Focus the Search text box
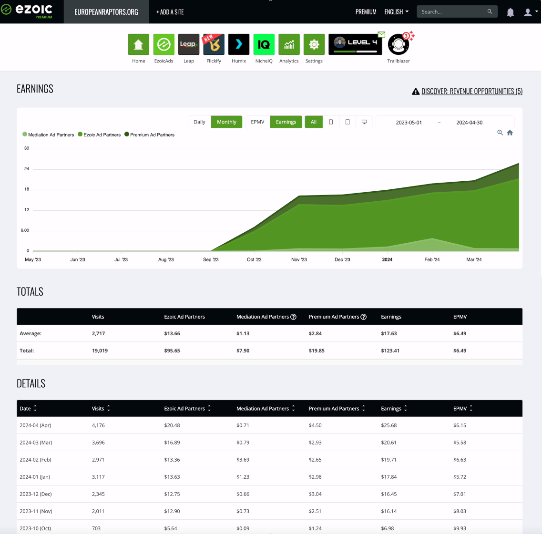 tap(452, 11)
